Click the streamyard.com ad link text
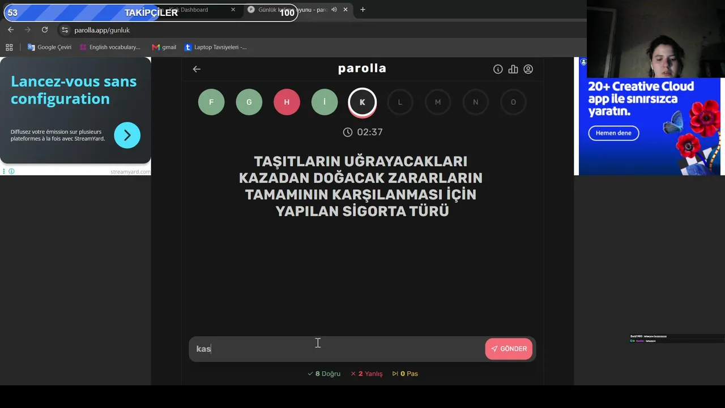This screenshot has height=408, width=725. (x=130, y=172)
